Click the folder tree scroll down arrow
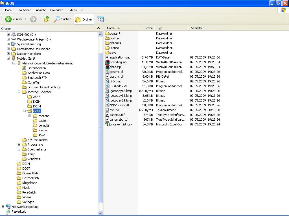This screenshot has width=289, height=216. [100, 213]
